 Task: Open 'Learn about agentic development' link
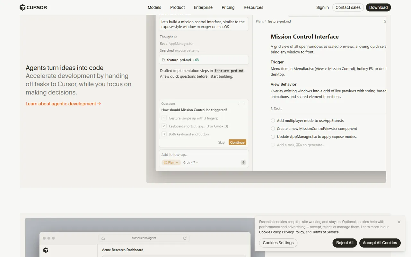pos(63,104)
